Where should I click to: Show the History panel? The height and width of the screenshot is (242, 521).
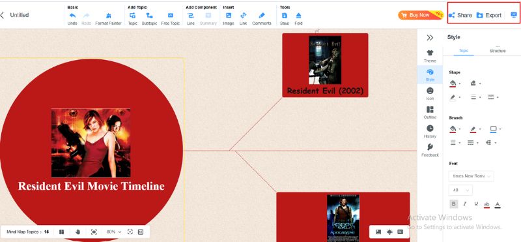[430, 132]
